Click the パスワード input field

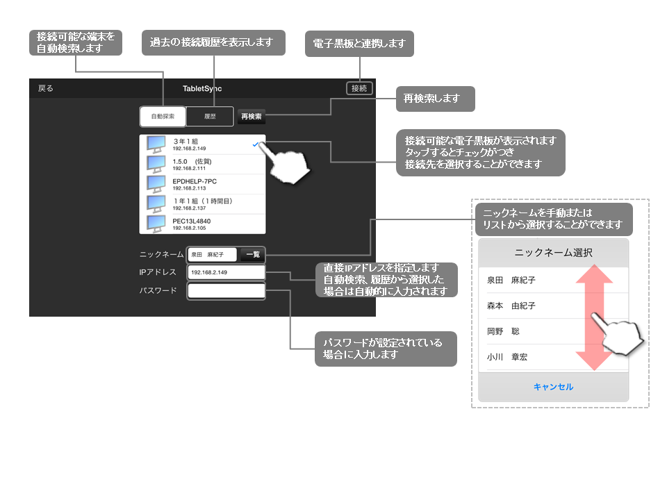[225, 290]
